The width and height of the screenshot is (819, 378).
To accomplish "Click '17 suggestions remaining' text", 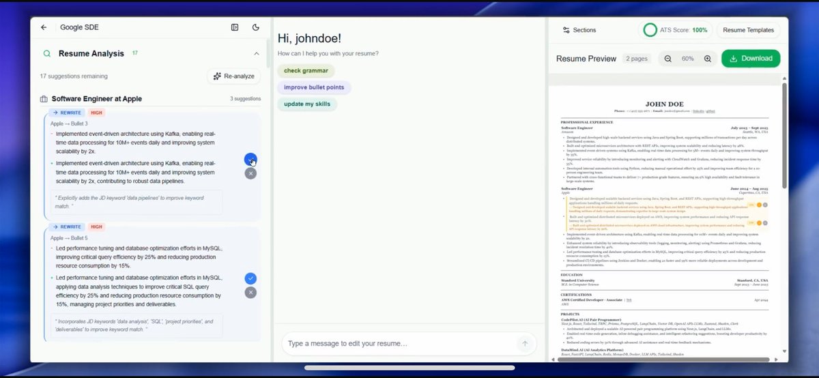I will pyautogui.click(x=74, y=76).
